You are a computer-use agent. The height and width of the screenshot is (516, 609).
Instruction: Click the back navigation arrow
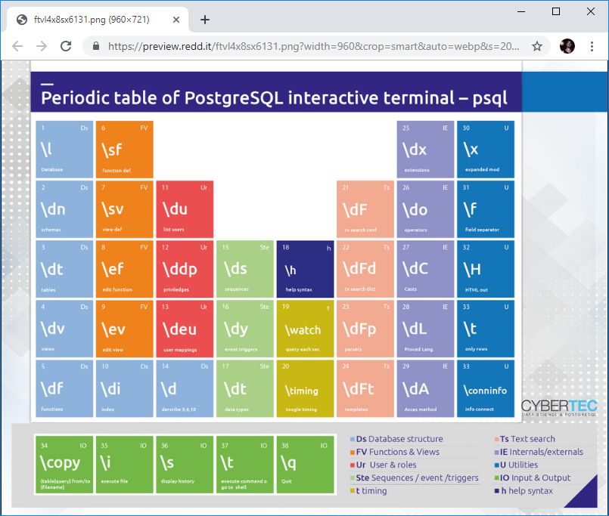(x=17, y=46)
